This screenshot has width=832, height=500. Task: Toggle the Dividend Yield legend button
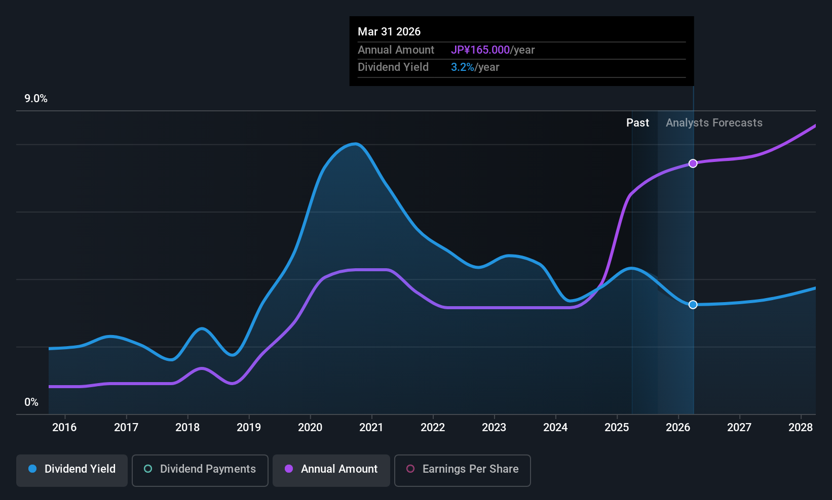coord(72,470)
